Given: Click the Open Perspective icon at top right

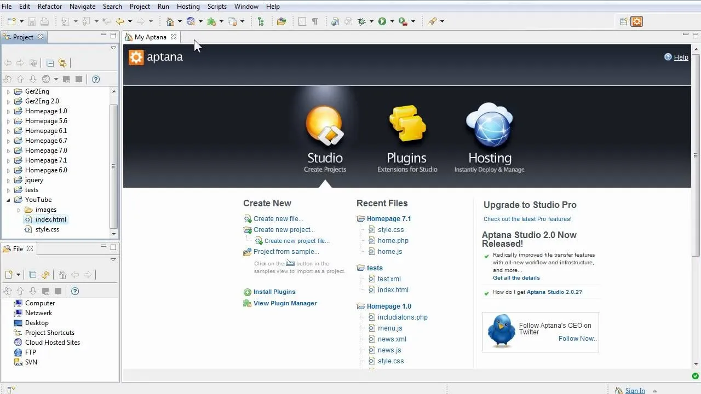Looking at the screenshot, I should [624, 22].
